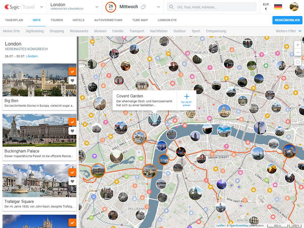Screen dimensions: 304x228
Task: Uncheck the Buckingham Palace trip checkmark
Action: pos(72,122)
